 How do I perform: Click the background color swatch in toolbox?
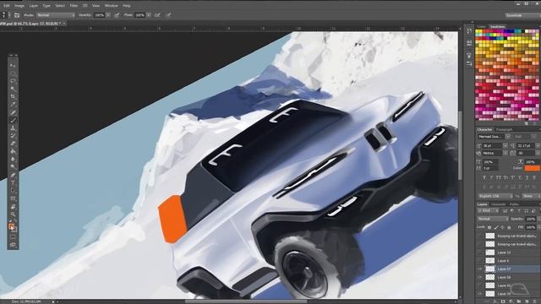(x=15, y=230)
